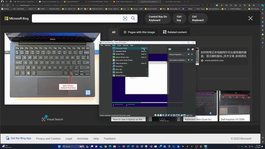Open the 'Dell Inspiron 15-7559' related image
265x149 pixels.
[x=235, y=106]
